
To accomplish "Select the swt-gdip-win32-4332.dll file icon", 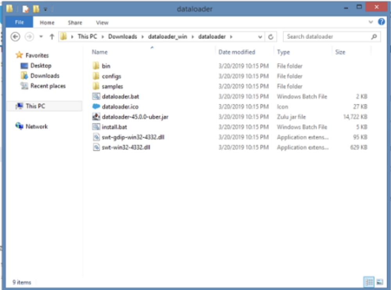I will (x=96, y=137).
